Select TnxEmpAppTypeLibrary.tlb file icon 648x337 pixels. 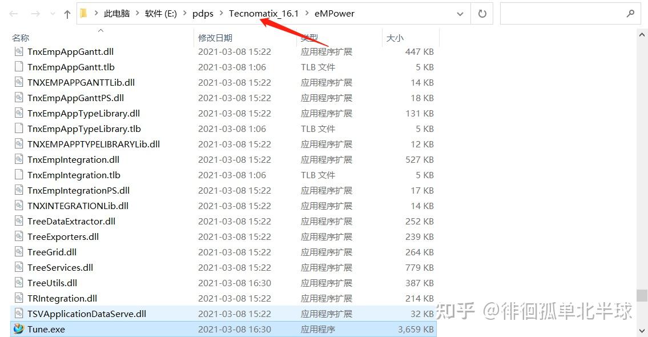click(19, 129)
